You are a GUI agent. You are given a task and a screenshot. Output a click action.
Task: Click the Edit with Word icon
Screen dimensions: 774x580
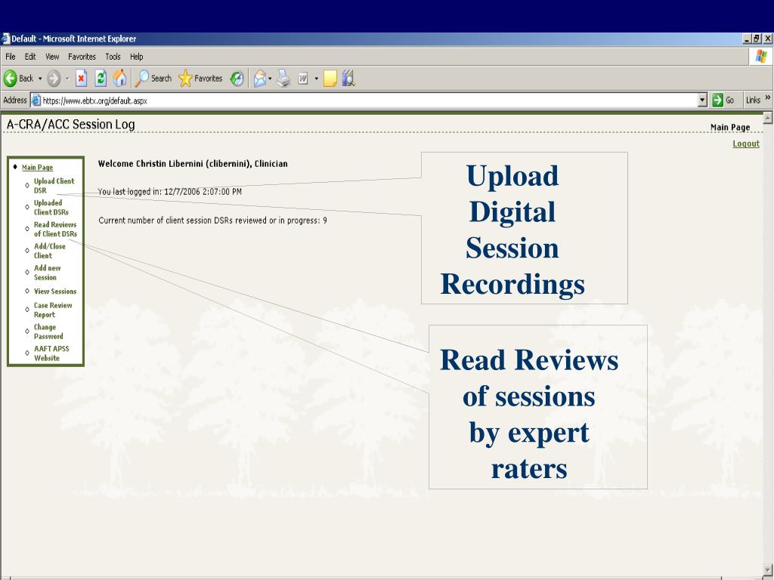(x=303, y=79)
